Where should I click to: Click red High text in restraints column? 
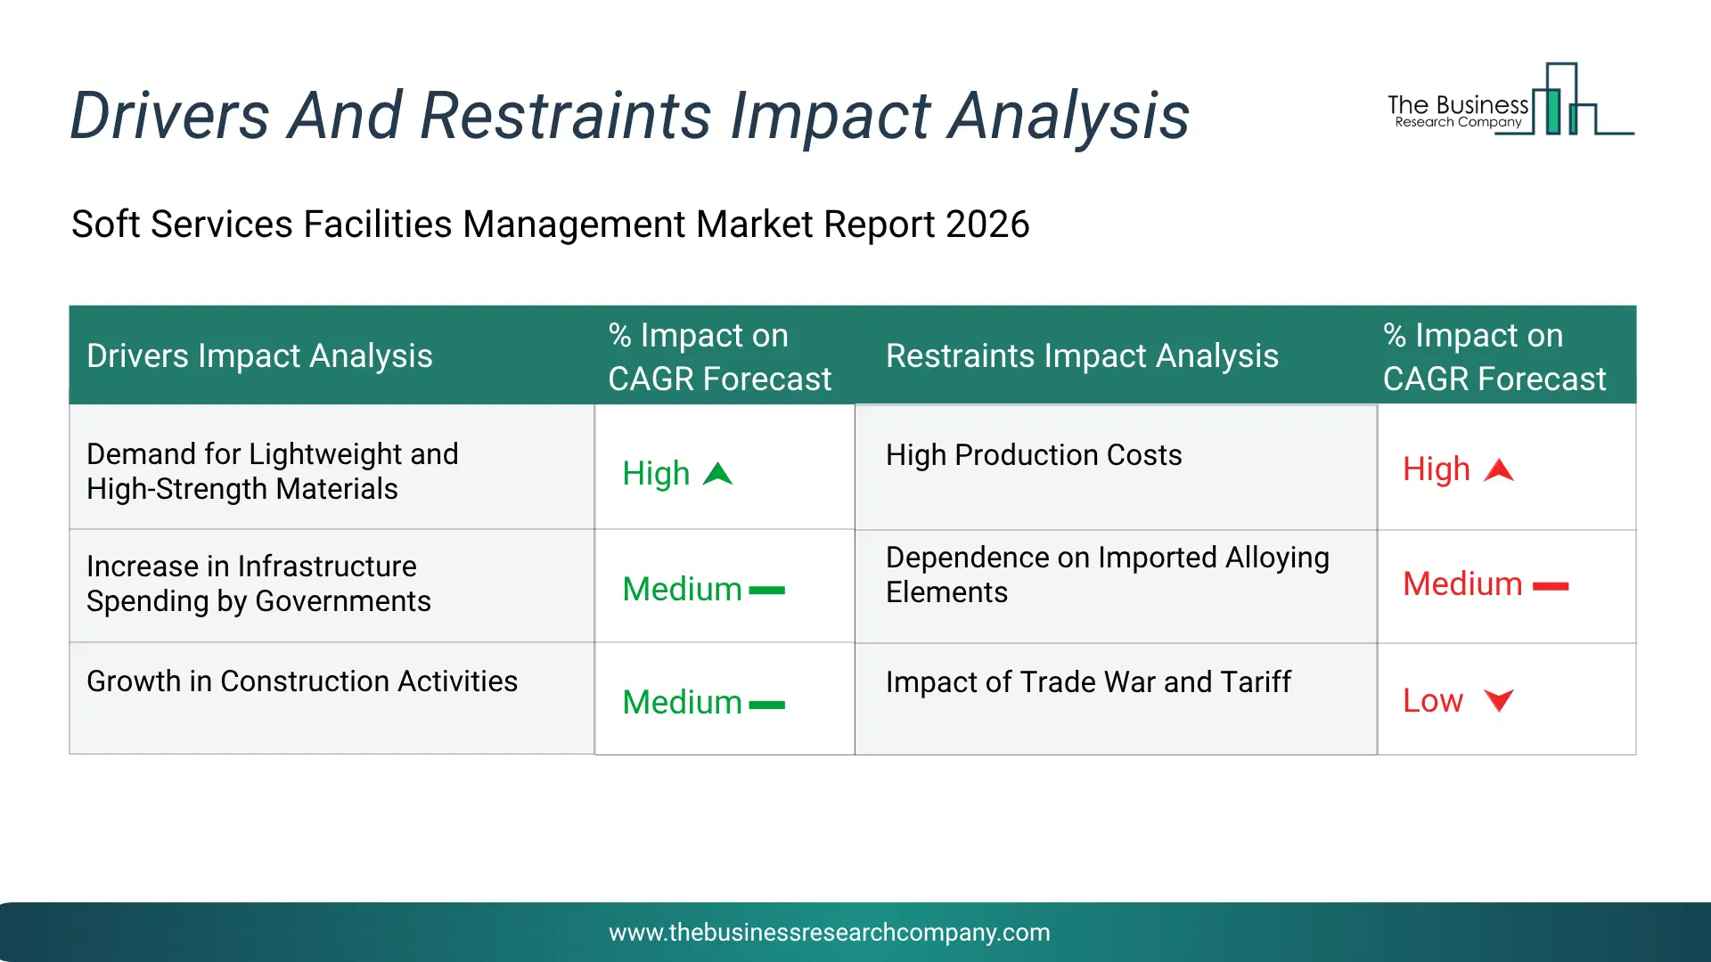1437,469
